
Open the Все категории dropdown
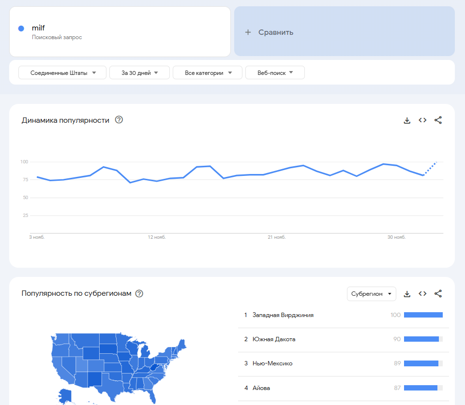pyautogui.click(x=207, y=73)
